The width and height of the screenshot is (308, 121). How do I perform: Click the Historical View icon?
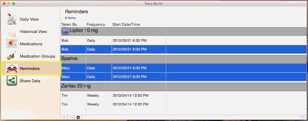pyautogui.click(x=12, y=31)
